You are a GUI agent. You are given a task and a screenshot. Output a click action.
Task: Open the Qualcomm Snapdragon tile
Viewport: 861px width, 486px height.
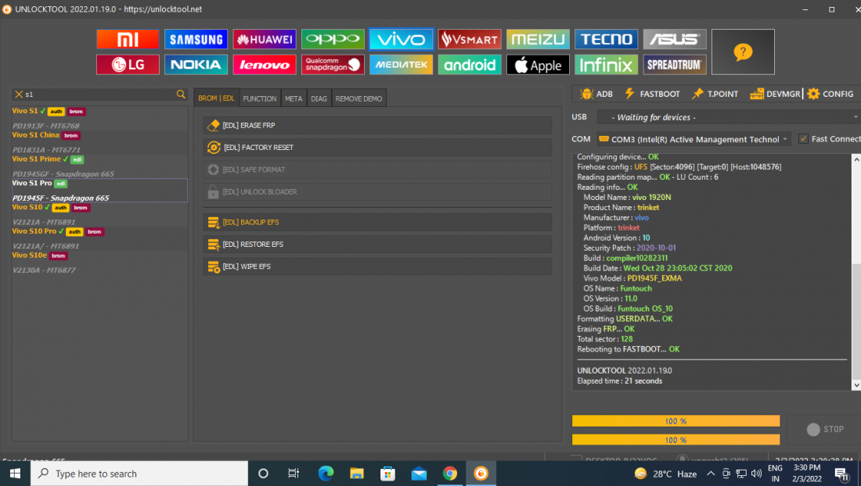(333, 65)
